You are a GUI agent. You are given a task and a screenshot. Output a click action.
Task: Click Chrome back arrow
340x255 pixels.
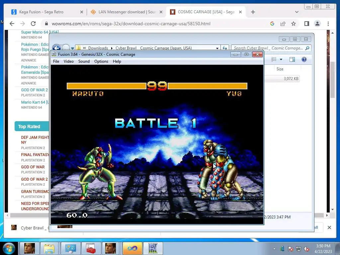click(12, 24)
